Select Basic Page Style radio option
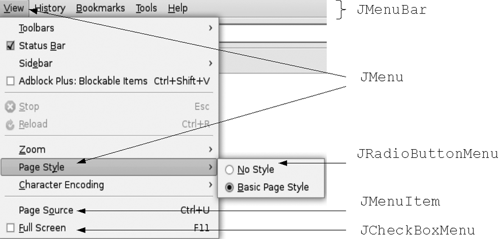This screenshot has height=239, width=501. (230, 187)
